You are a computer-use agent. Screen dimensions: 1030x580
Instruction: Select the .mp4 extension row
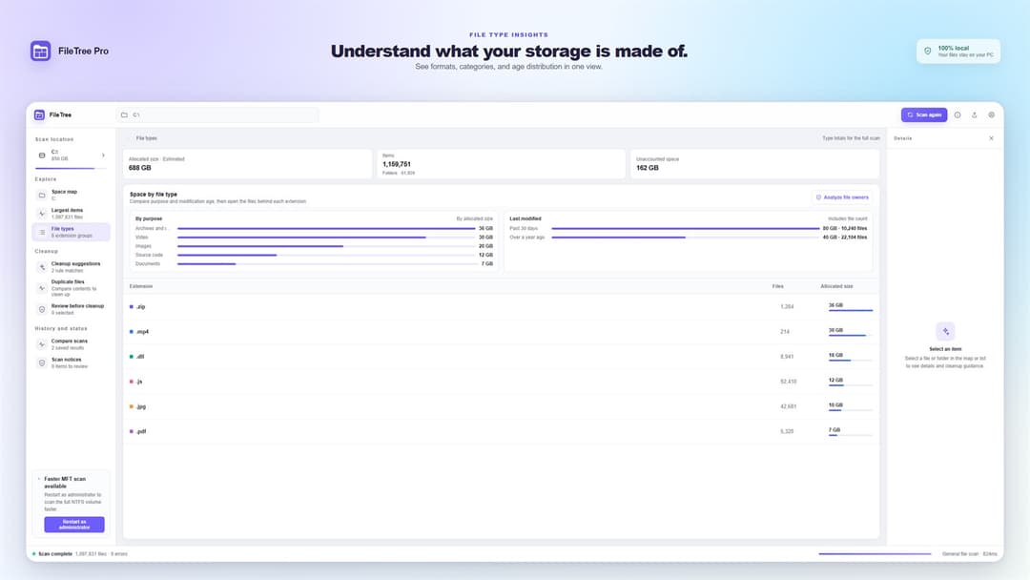point(502,332)
